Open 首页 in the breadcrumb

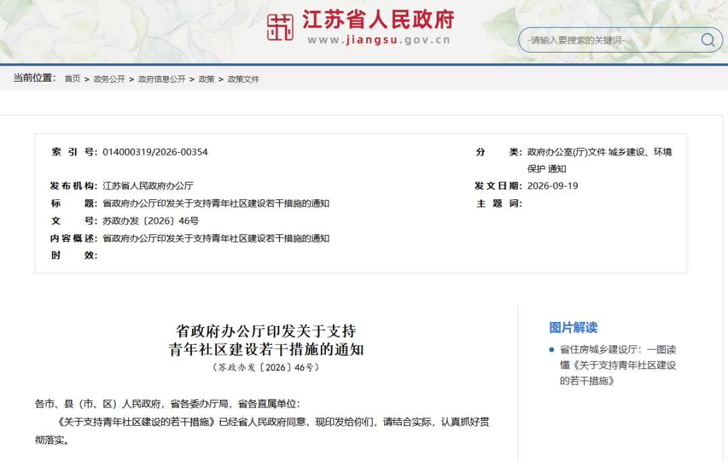(72, 79)
